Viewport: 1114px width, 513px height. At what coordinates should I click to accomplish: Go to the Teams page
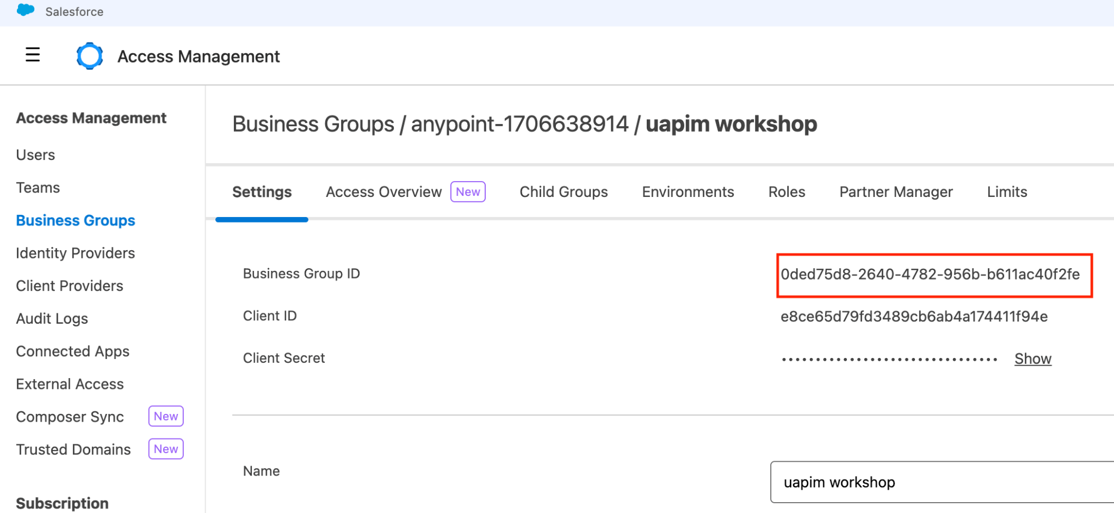coord(38,188)
